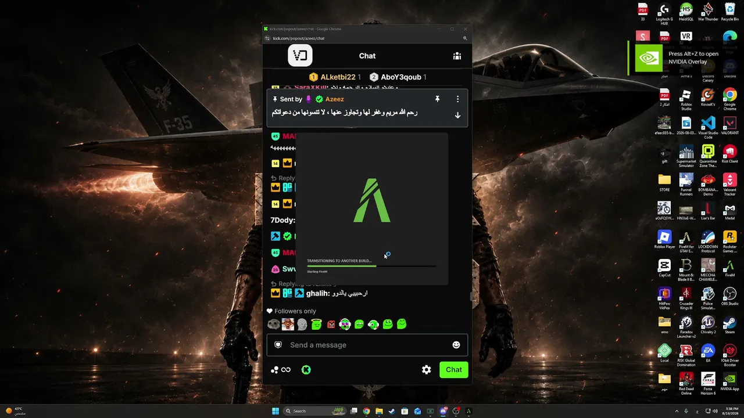Open the War Thunder desktop shortcut

pos(708,12)
